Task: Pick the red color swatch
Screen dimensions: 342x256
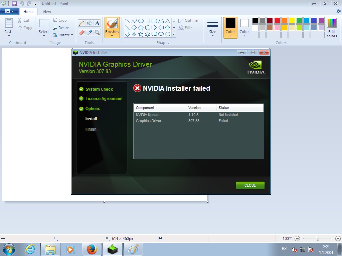Action: coord(277,20)
